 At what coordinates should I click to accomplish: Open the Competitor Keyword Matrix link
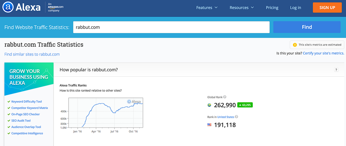30,108
